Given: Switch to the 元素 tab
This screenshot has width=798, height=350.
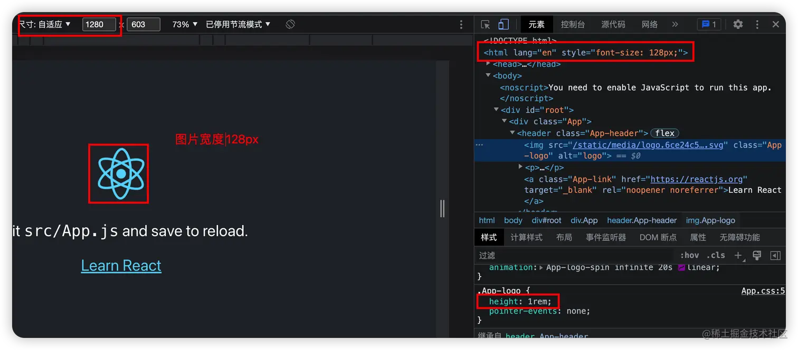Looking at the screenshot, I should [x=537, y=24].
